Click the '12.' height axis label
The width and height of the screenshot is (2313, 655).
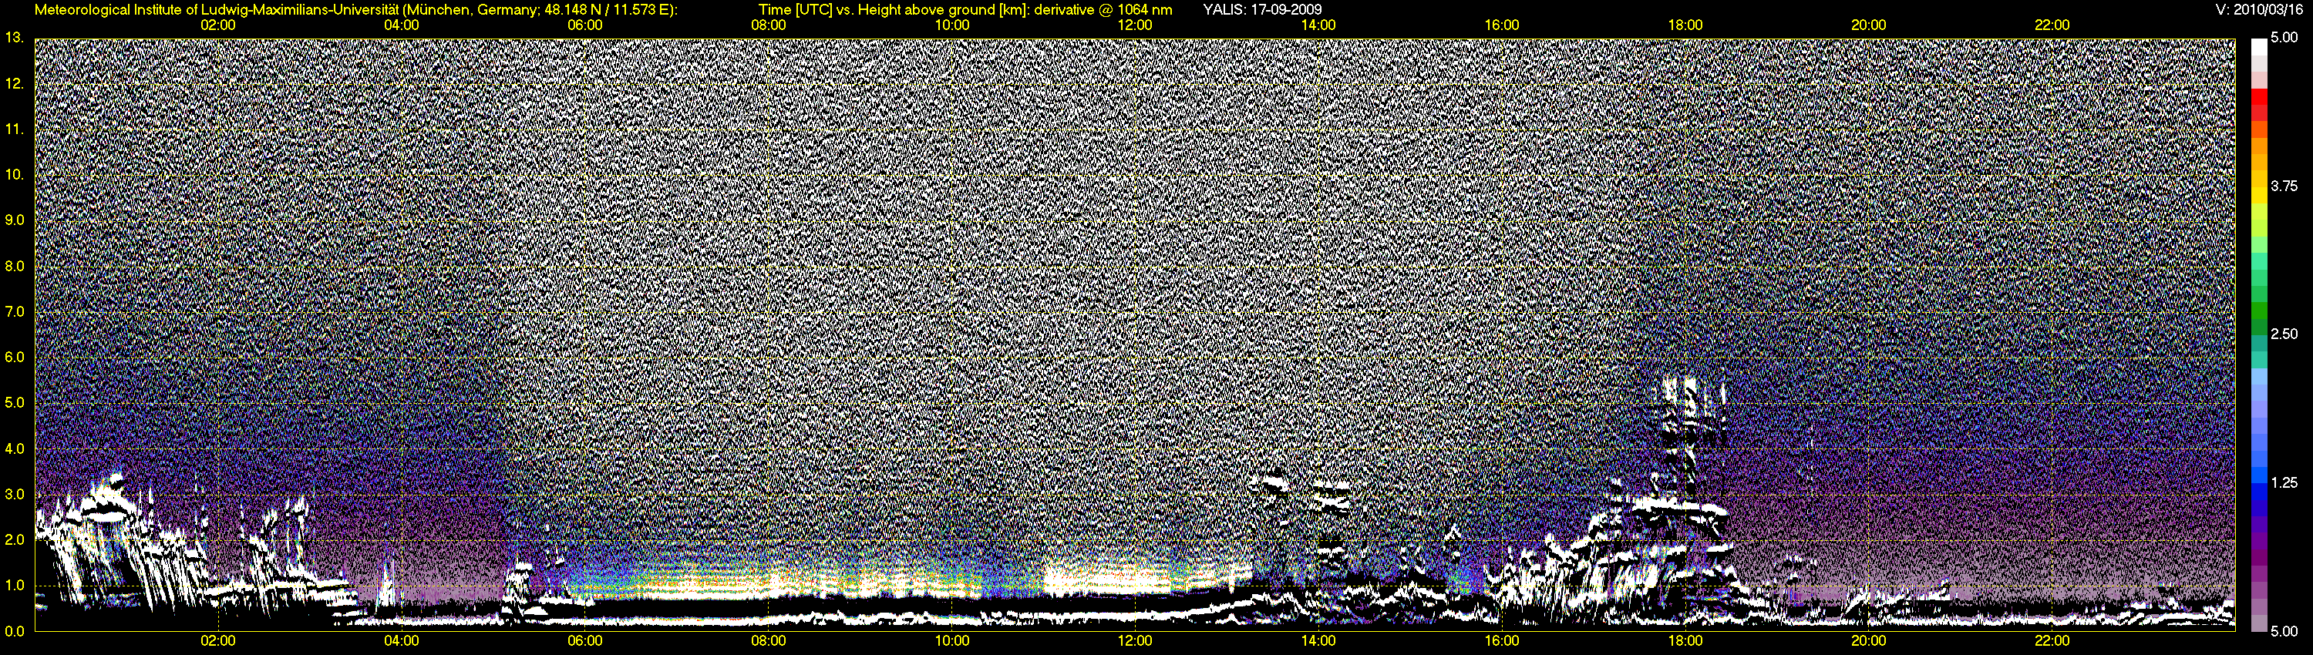15,83
